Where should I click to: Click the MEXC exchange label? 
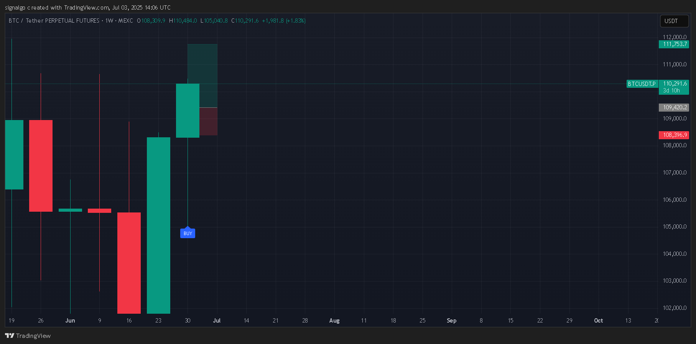[125, 21]
